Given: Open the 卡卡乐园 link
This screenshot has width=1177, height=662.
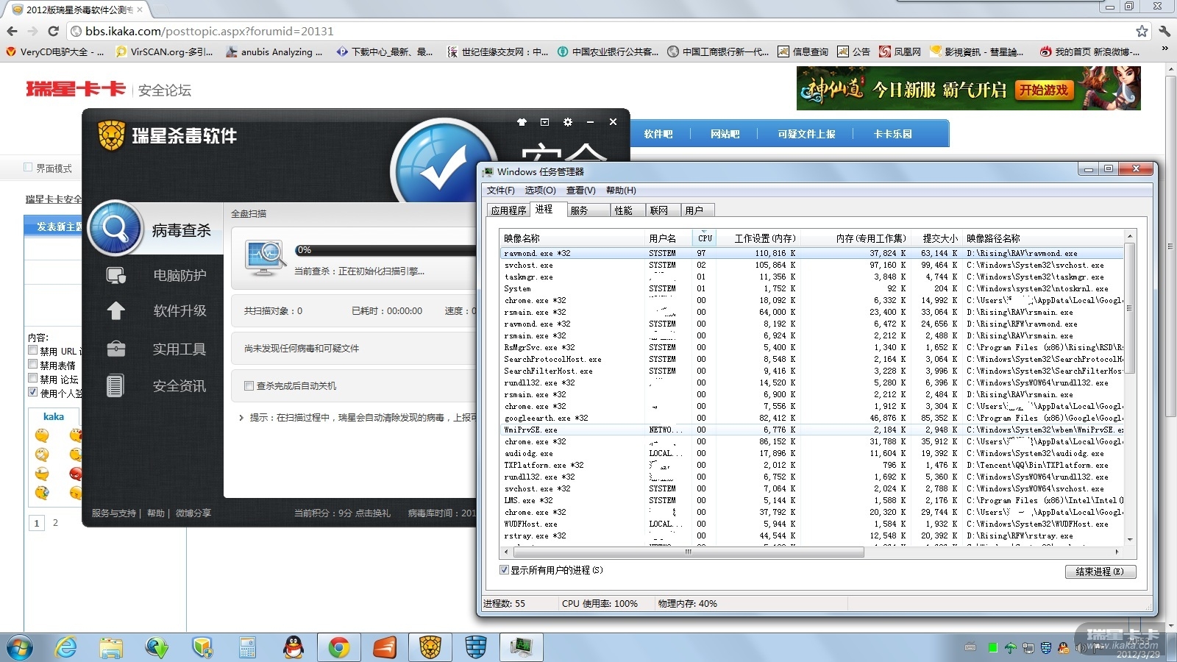Looking at the screenshot, I should (893, 134).
